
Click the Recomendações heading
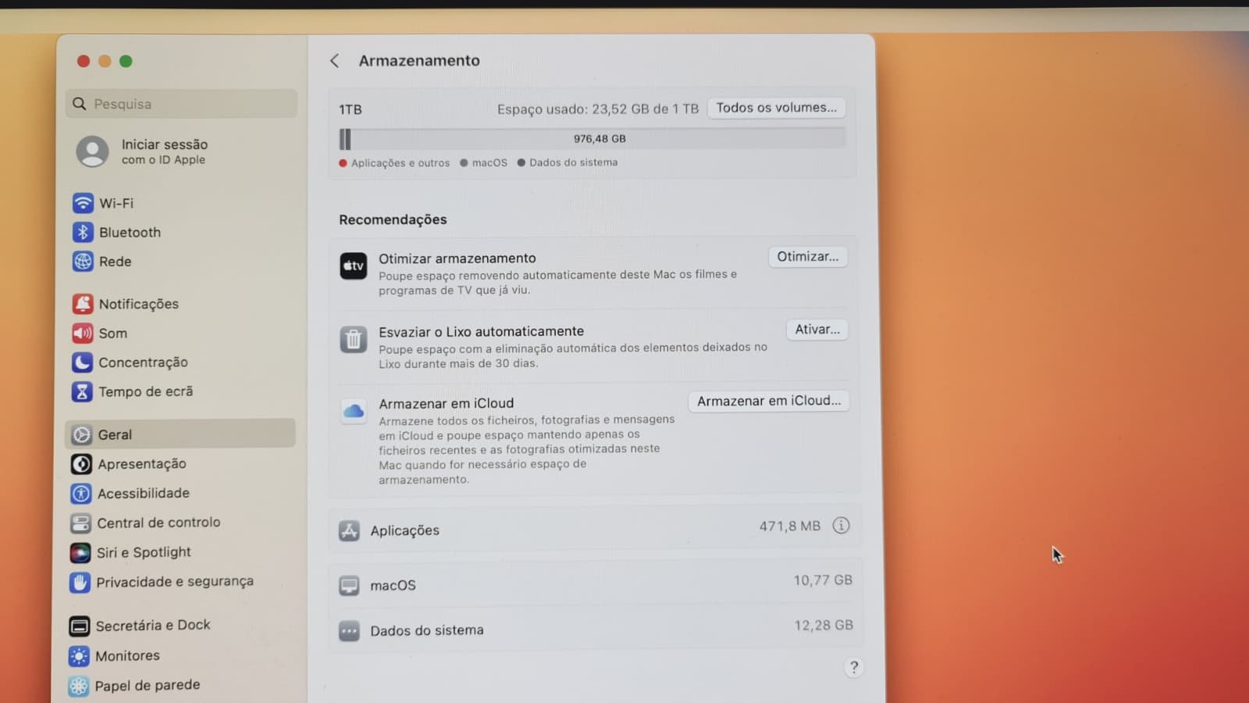click(393, 219)
